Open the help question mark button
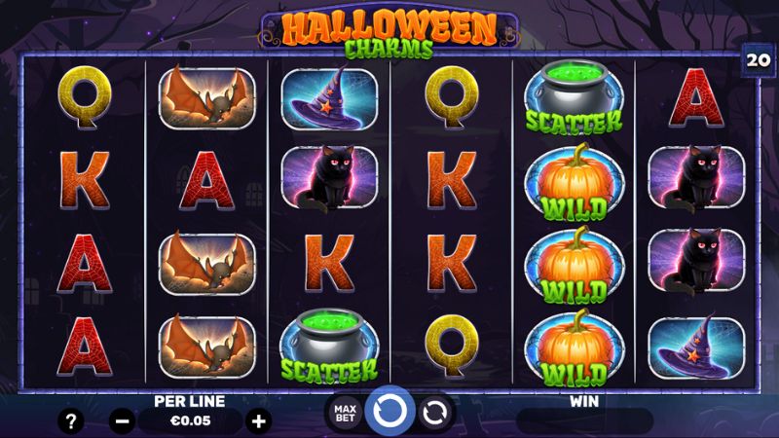This screenshot has height=438, width=779. tap(71, 421)
